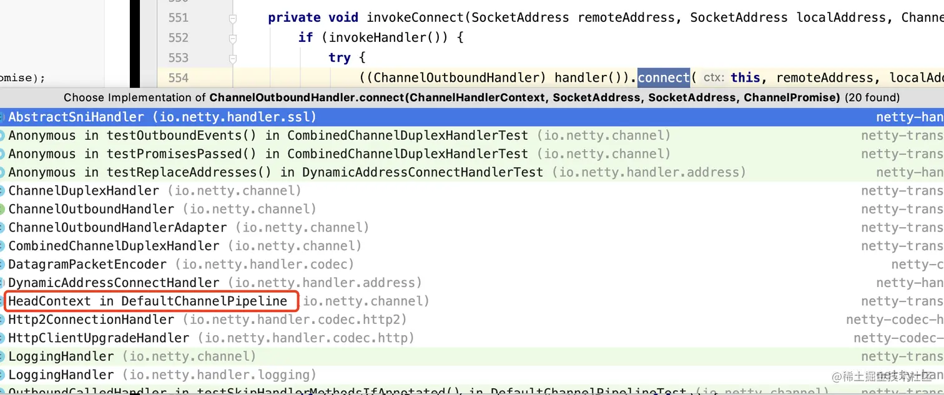Choose Anonymous in testOutboundEvents() entry

472,135
